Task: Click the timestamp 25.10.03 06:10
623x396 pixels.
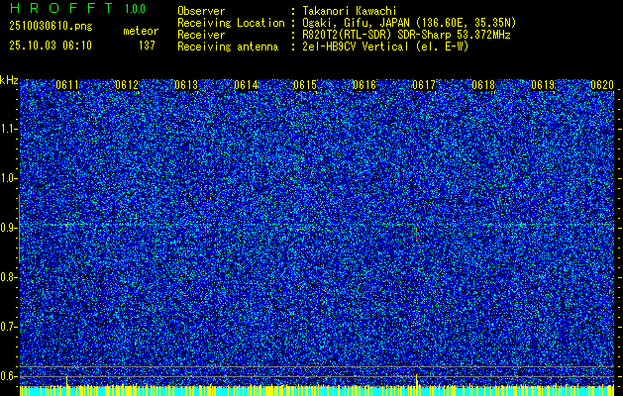Action: pyautogui.click(x=51, y=46)
